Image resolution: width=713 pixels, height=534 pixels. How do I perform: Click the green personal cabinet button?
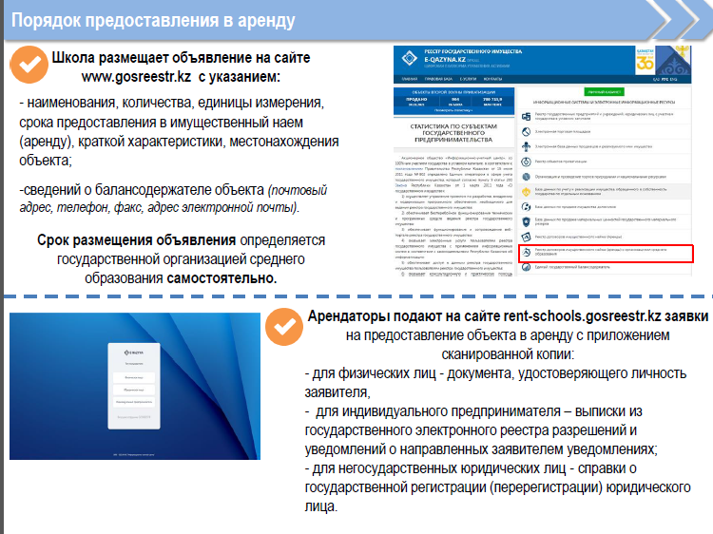tap(604, 92)
